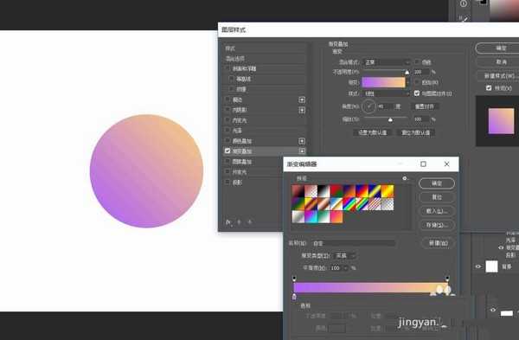
Task: Enable the 内发光 (Inner Glow) checkbox
Action: [x=227, y=120]
